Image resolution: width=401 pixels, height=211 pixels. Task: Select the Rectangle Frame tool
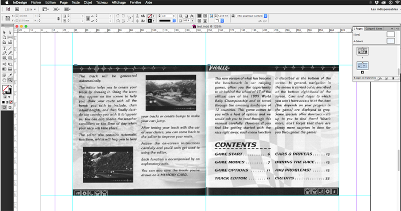(5, 58)
